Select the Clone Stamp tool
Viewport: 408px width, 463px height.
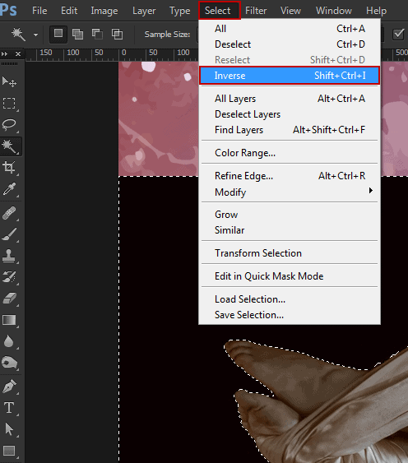coord(9,256)
